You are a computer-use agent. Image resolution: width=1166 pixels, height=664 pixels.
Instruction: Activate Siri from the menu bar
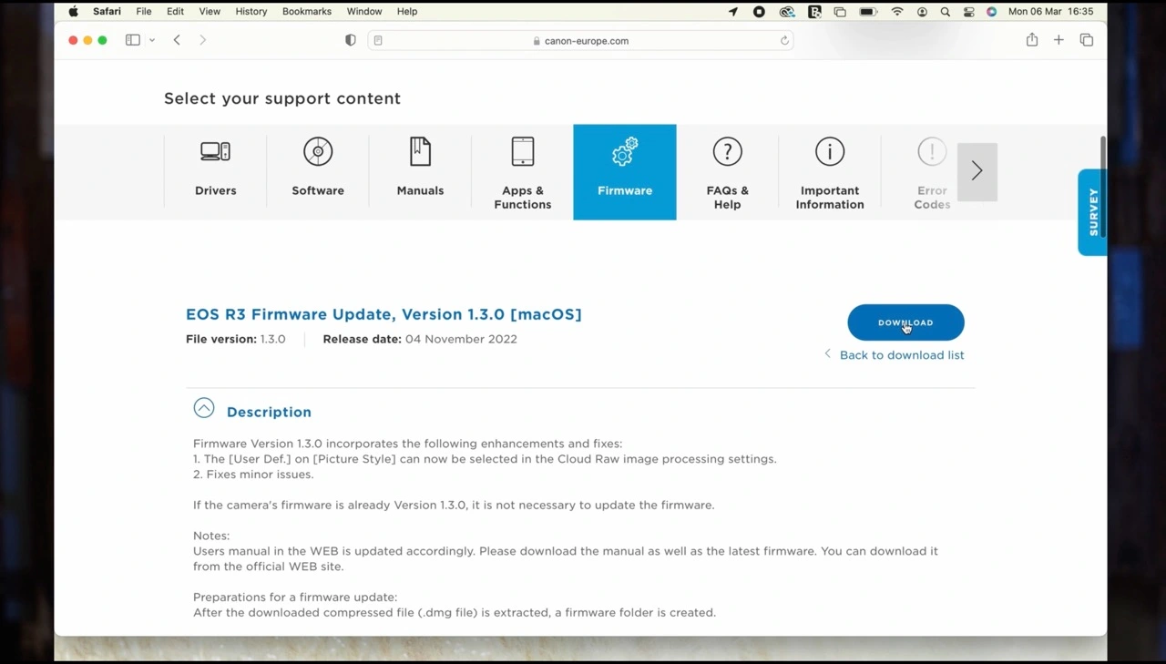(x=992, y=12)
